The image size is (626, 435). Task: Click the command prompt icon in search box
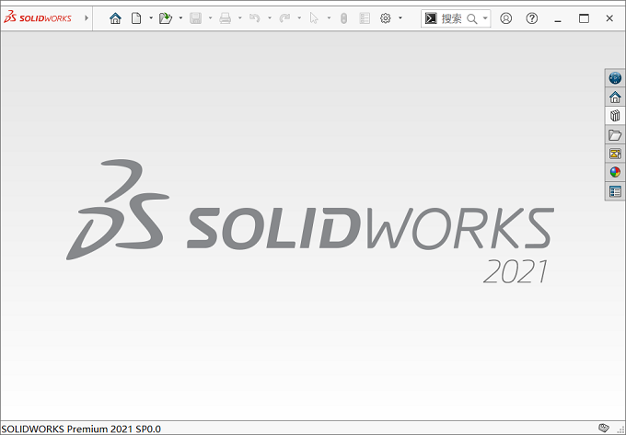tap(431, 18)
